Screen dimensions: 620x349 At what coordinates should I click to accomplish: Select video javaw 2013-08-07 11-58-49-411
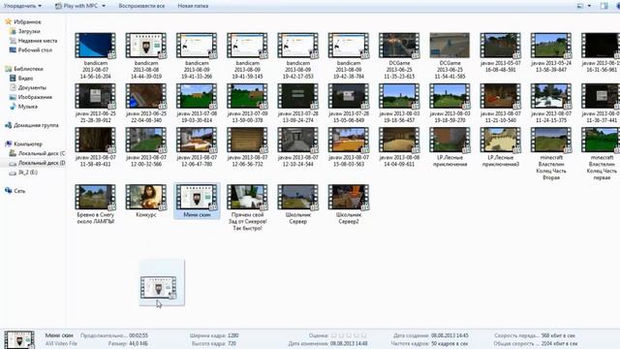(x=95, y=147)
